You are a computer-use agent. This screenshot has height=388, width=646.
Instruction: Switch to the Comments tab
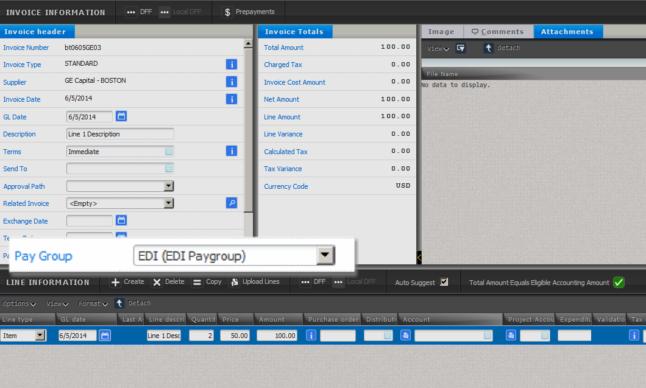pyautogui.click(x=498, y=32)
